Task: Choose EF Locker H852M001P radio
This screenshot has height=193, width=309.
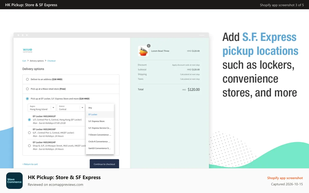Action: [x=29, y=120]
